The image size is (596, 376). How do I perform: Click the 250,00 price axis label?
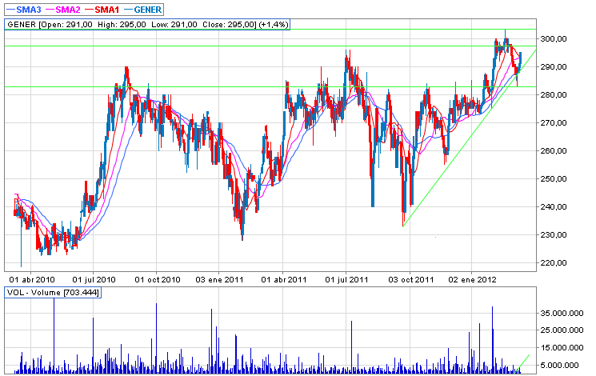pyautogui.click(x=554, y=179)
